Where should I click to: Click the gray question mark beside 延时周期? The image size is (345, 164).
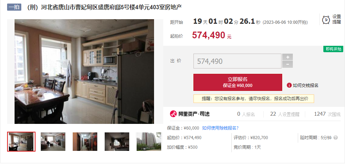point(335,138)
